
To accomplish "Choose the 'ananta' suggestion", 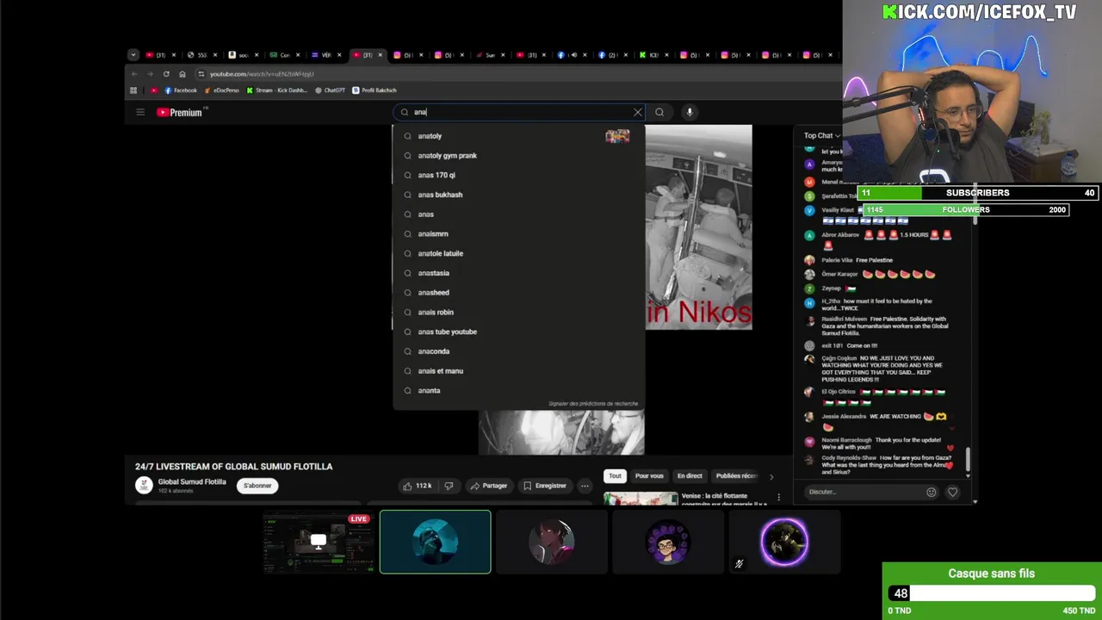I will point(519,390).
